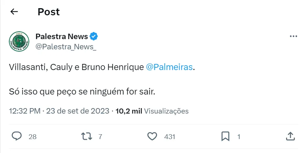The image size is (300, 153).
Task: View the 10,2 mil Visualizações count
Action: pyautogui.click(x=152, y=111)
